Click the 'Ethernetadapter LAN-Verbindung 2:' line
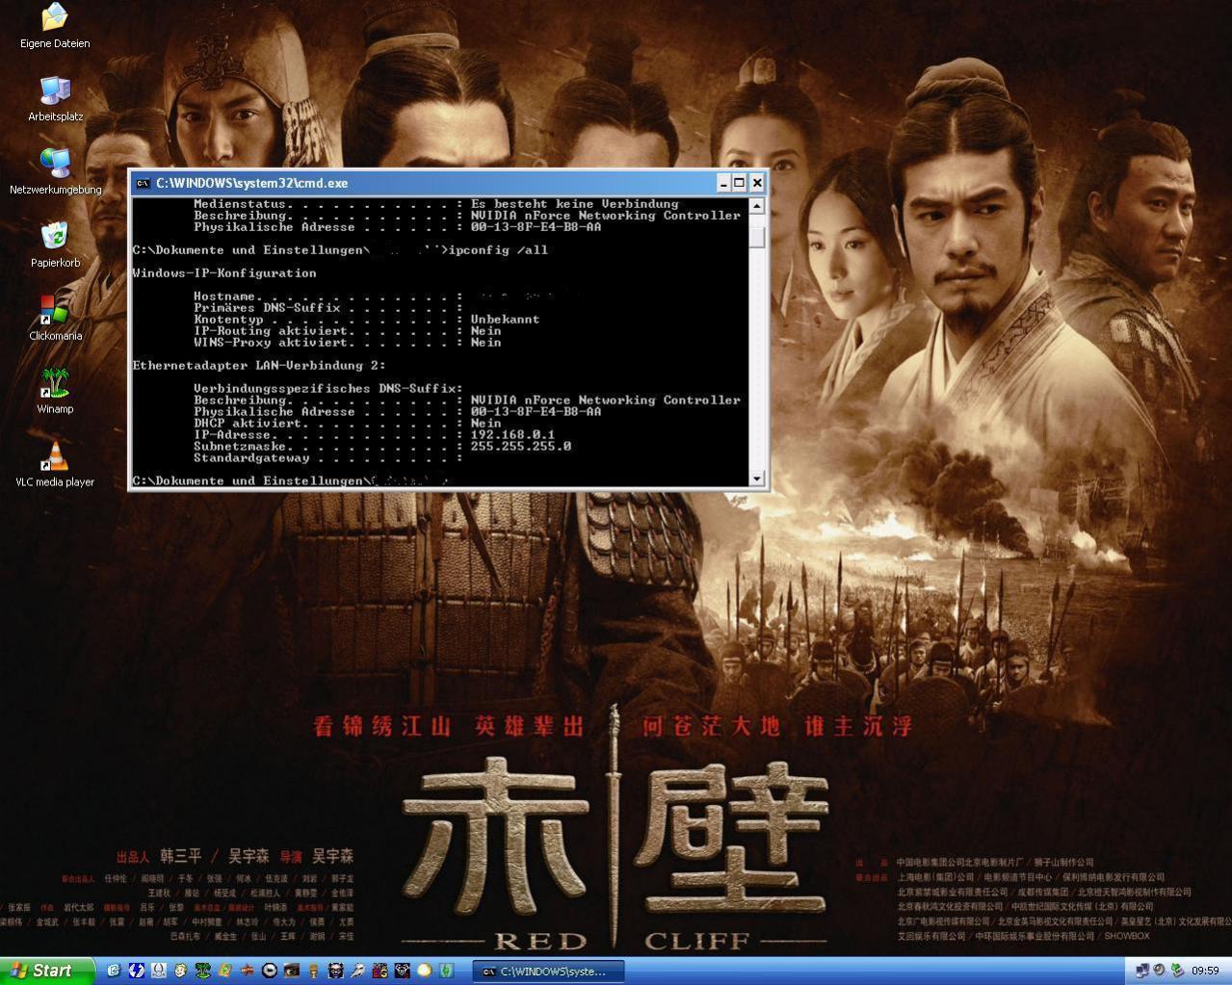Image resolution: width=1232 pixels, height=985 pixels. pos(259,366)
